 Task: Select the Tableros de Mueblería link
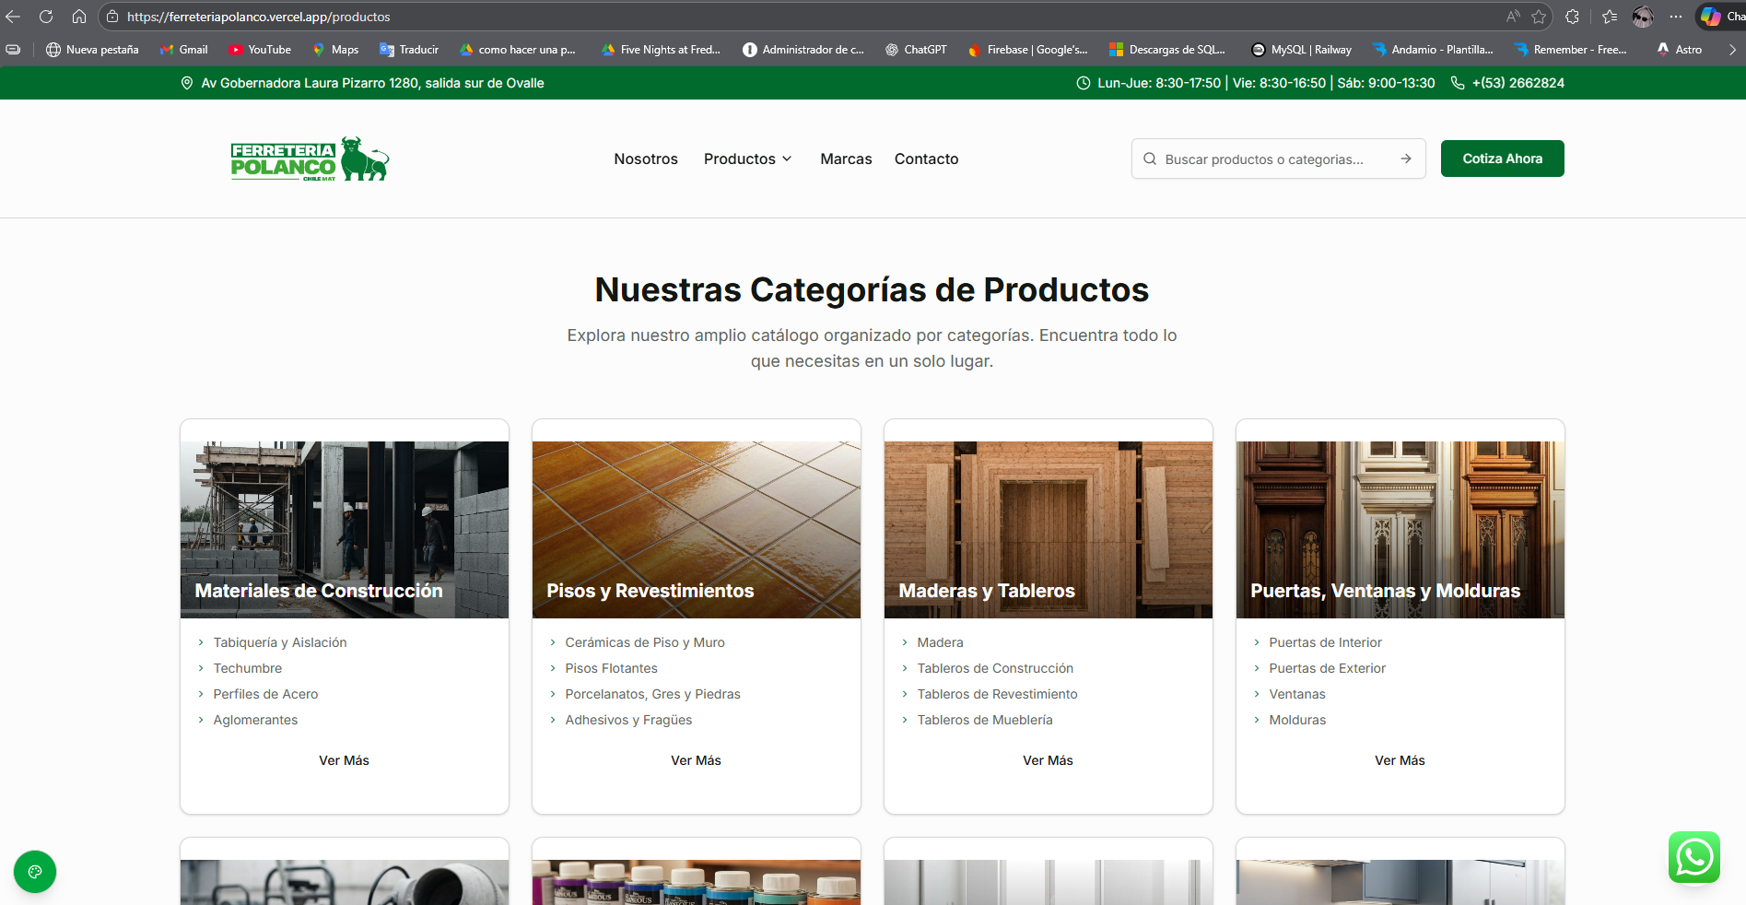coord(984,720)
